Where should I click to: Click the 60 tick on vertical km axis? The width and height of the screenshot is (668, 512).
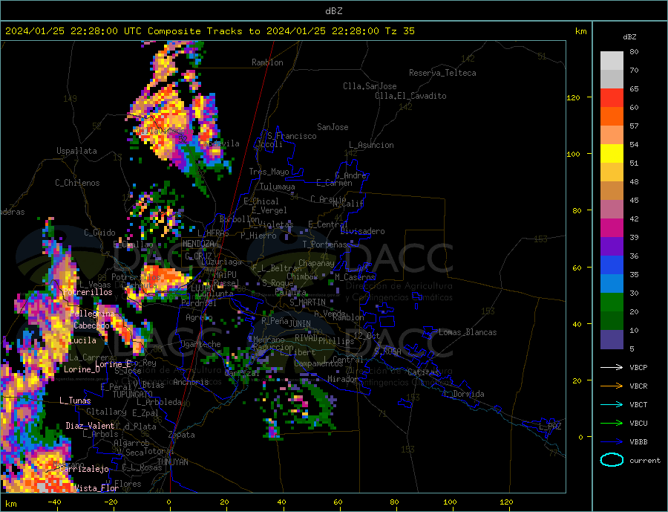577,268
